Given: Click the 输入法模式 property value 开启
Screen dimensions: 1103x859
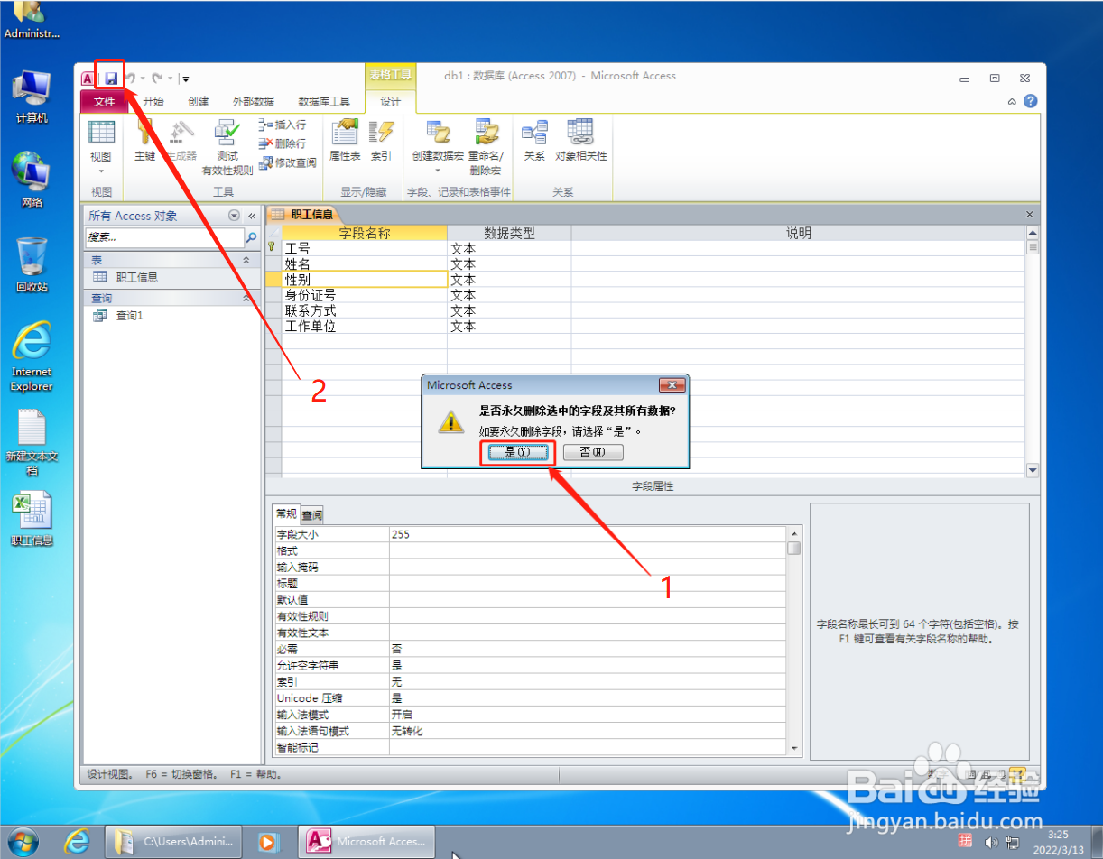Looking at the screenshot, I should click(x=587, y=714).
